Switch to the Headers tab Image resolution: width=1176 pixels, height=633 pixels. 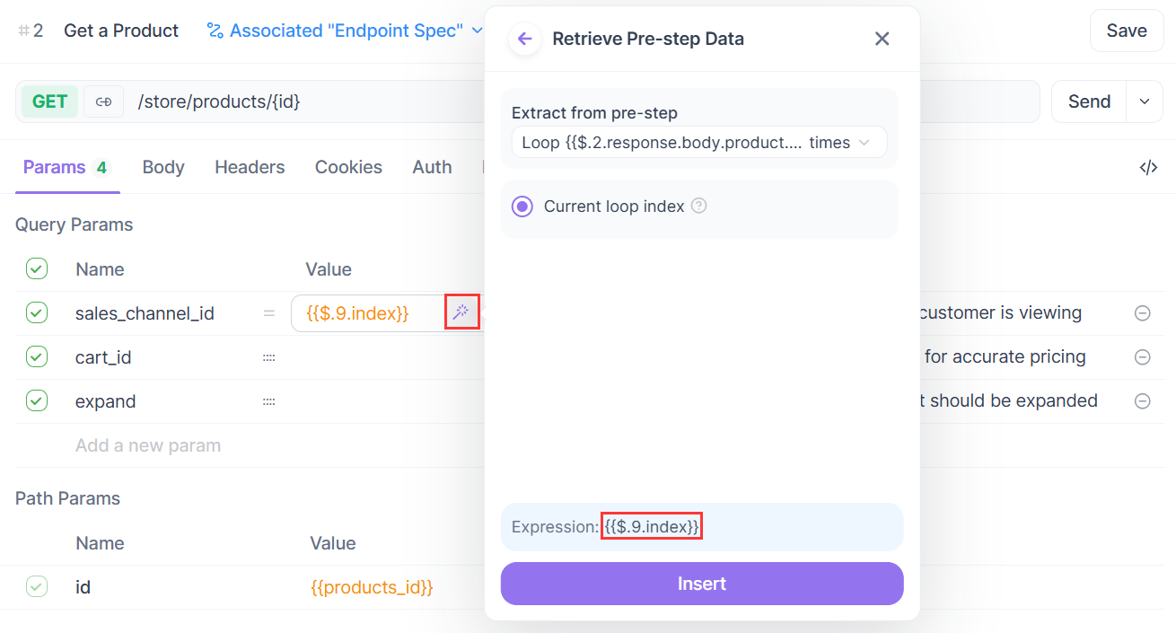(x=250, y=167)
